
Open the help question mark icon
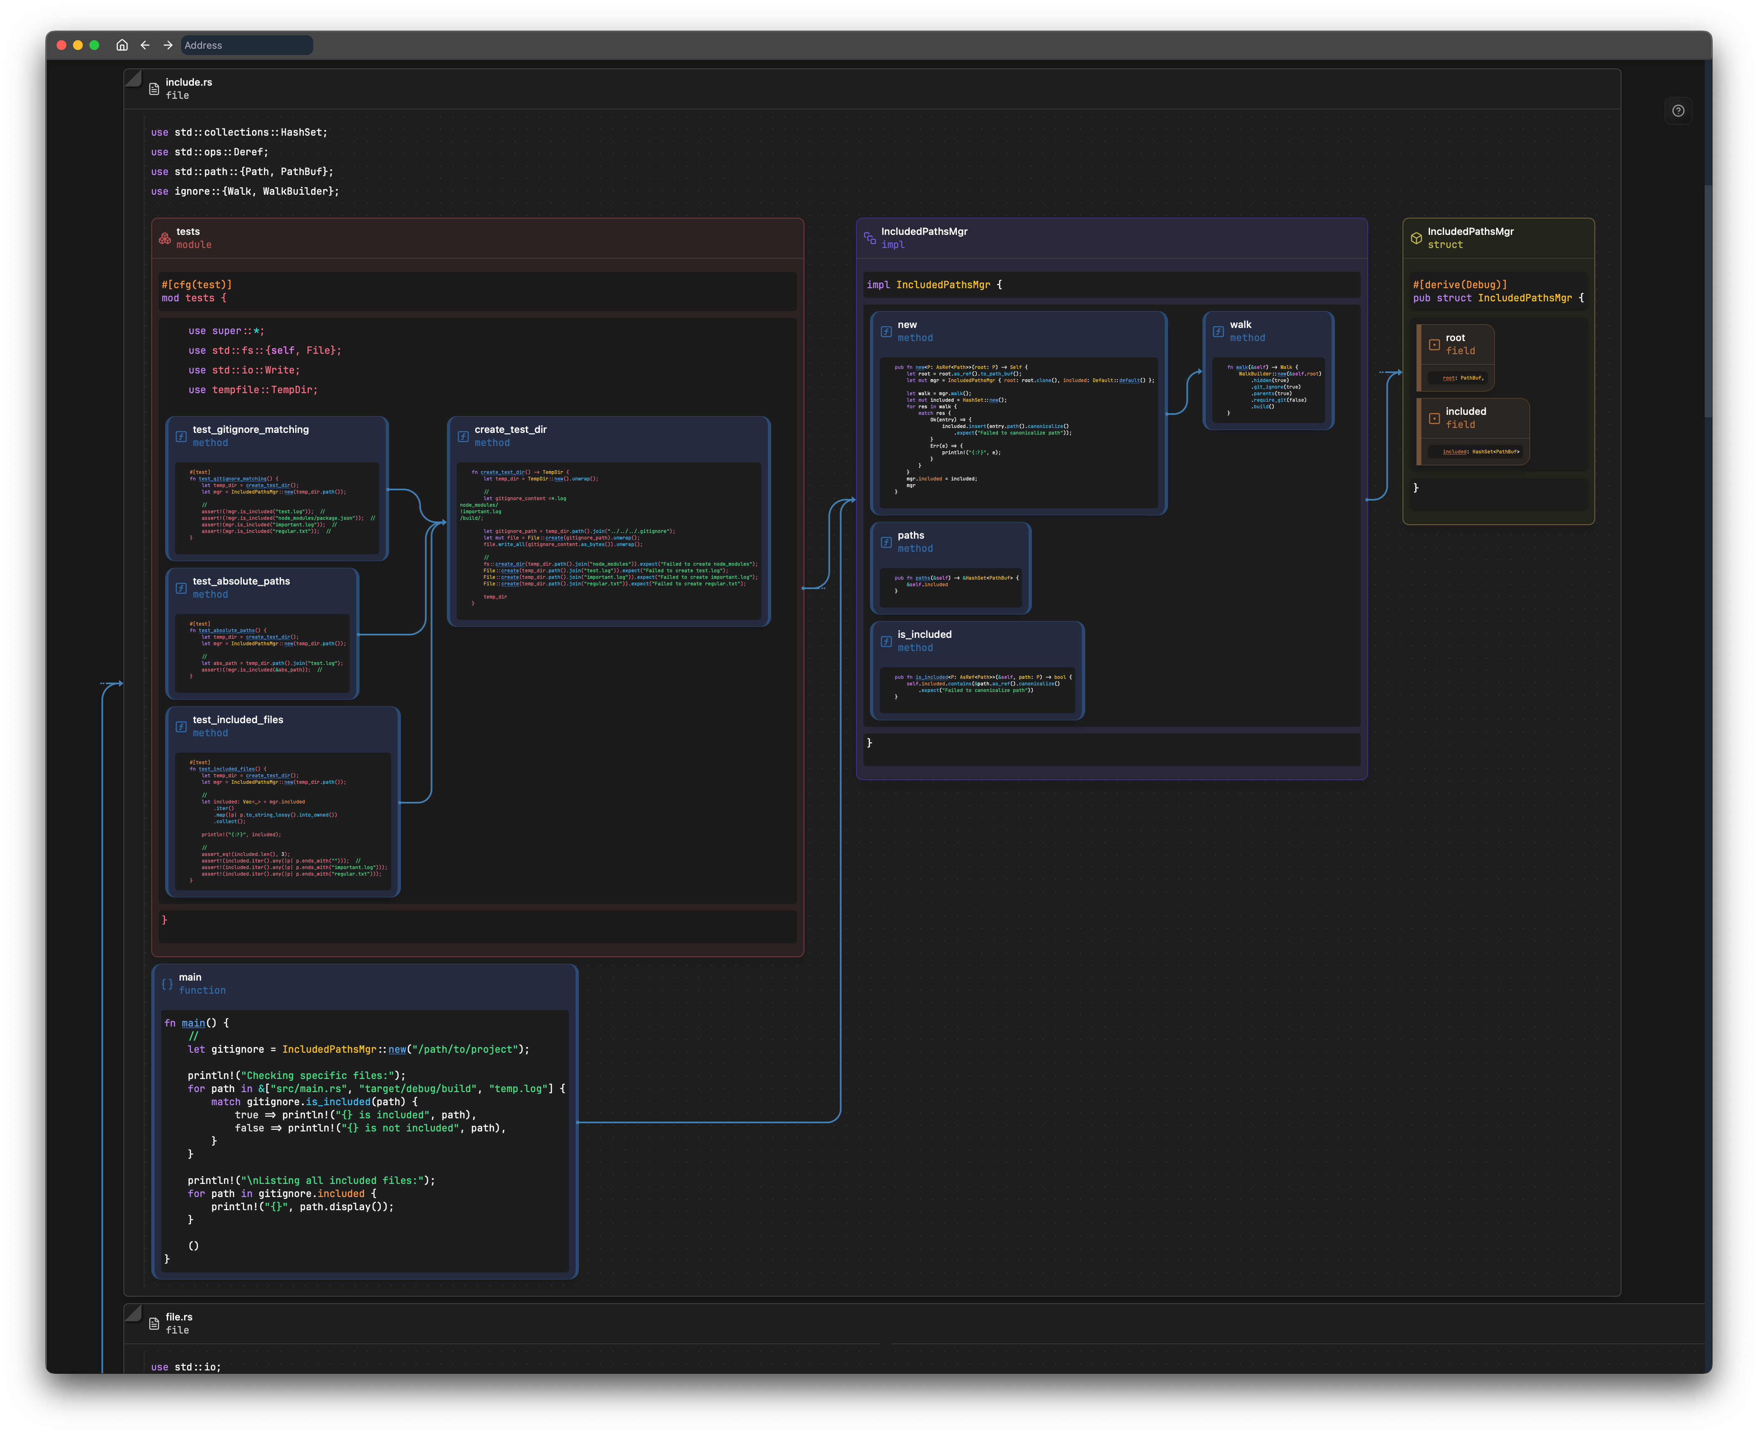(x=1678, y=111)
